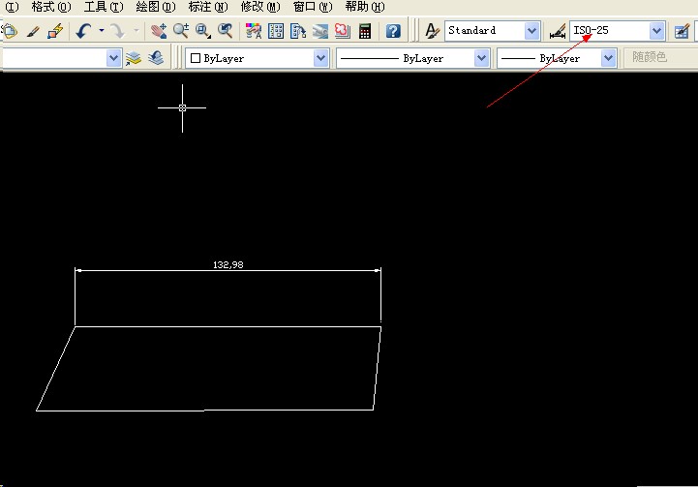Screen dimensions: 698x487
Task: Click the Undo arrow icon
Action: [x=83, y=31]
